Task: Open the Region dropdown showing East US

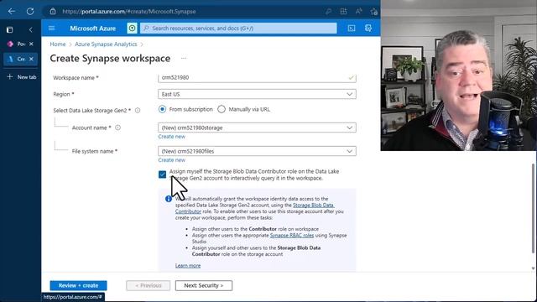Action: tap(257, 94)
